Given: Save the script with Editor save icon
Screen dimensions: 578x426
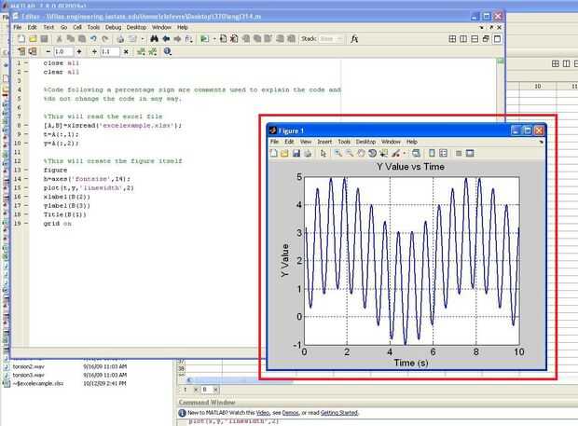Looking at the screenshot, I should pyautogui.click(x=44, y=39).
